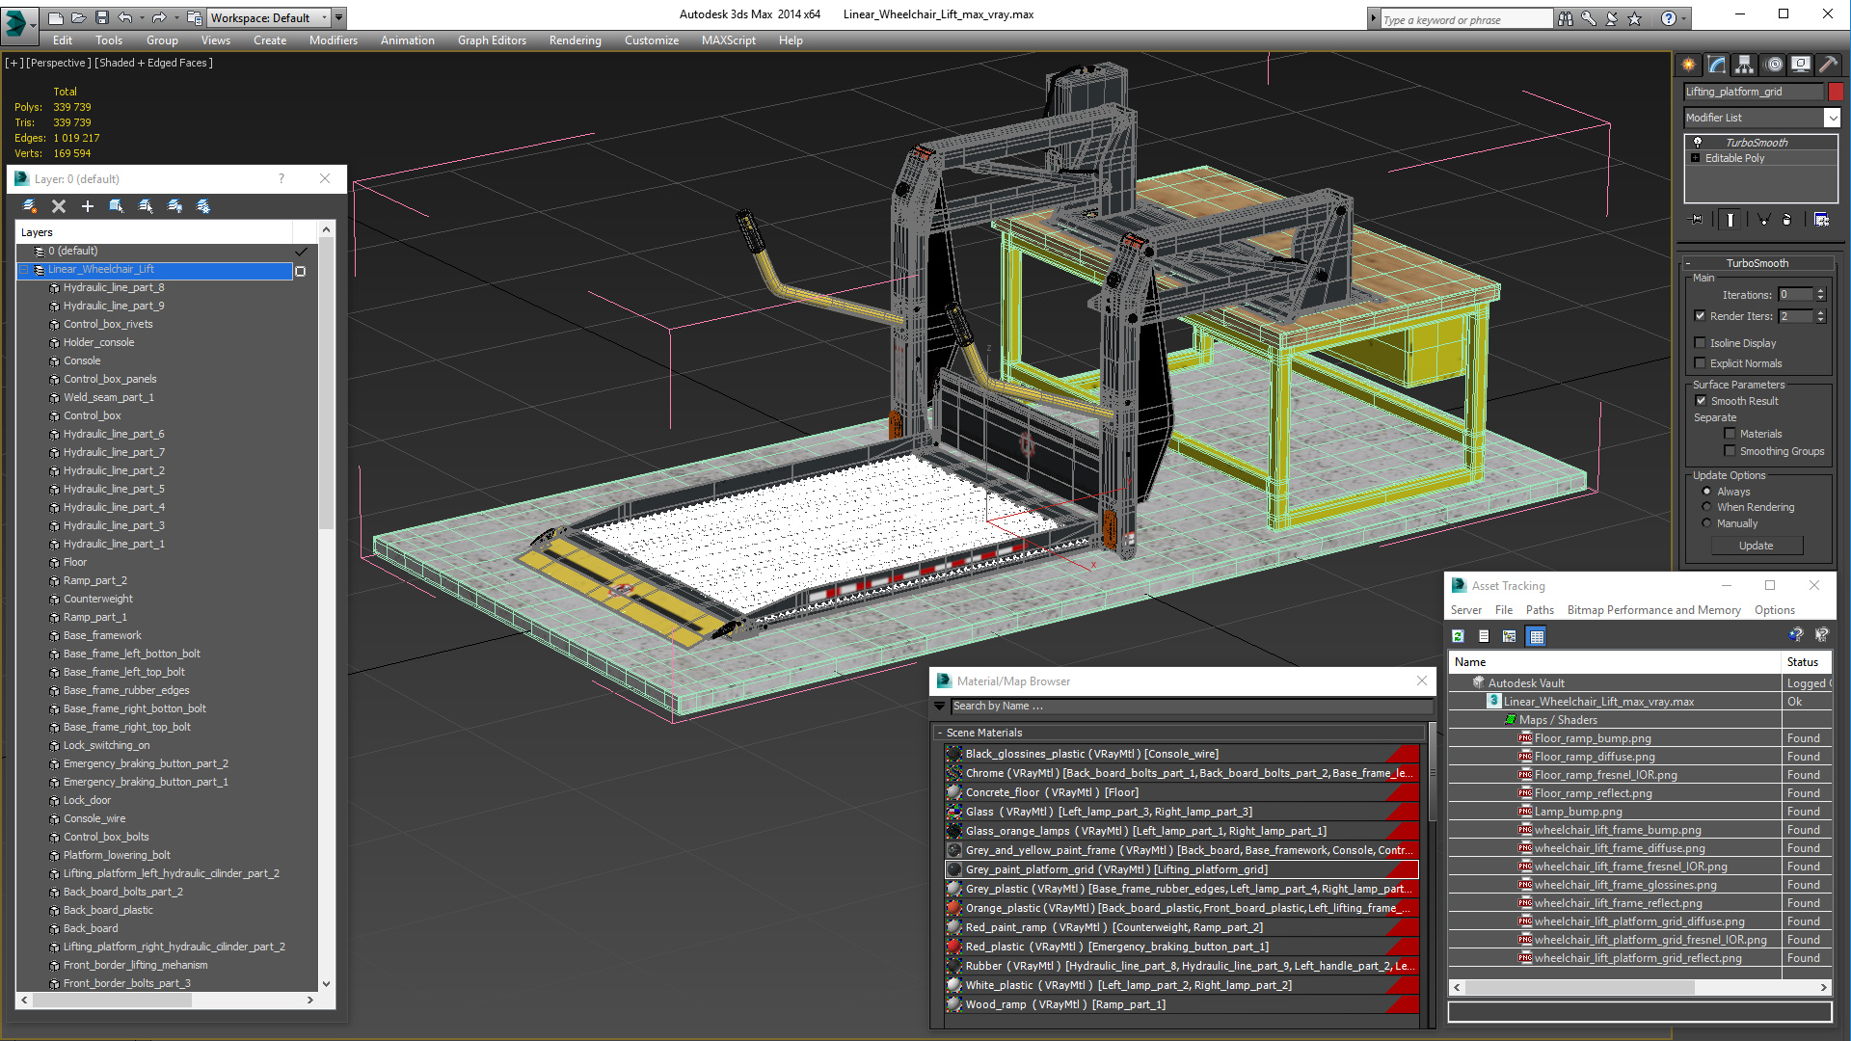Enable Explicit Normals checkbox
The width and height of the screenshot is (1851, 1041).
tap(1701, 363)
